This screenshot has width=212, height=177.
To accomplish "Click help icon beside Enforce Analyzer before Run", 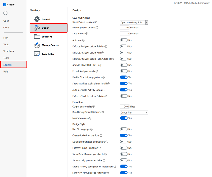I will point(103,52).
